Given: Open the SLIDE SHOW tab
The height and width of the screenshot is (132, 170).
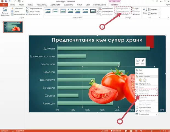Looking at the screenshot, I should click(x=69, y=5).
